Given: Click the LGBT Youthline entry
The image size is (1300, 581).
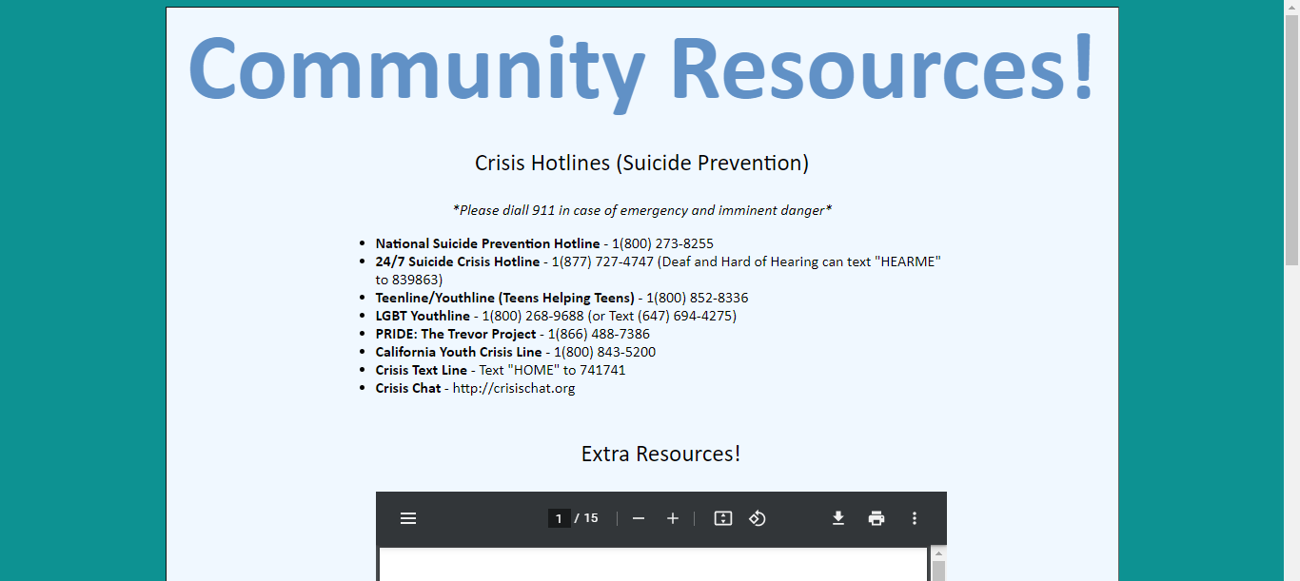Looking at the screenshot, I should (x=556, y=316).
